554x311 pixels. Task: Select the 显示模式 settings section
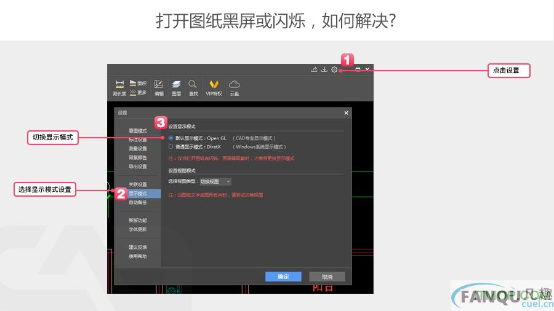point(138,194)
